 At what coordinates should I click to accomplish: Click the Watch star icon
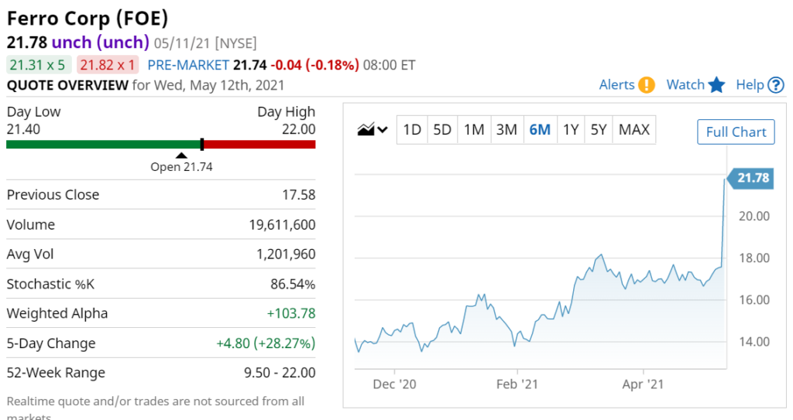tap(716, 85)
